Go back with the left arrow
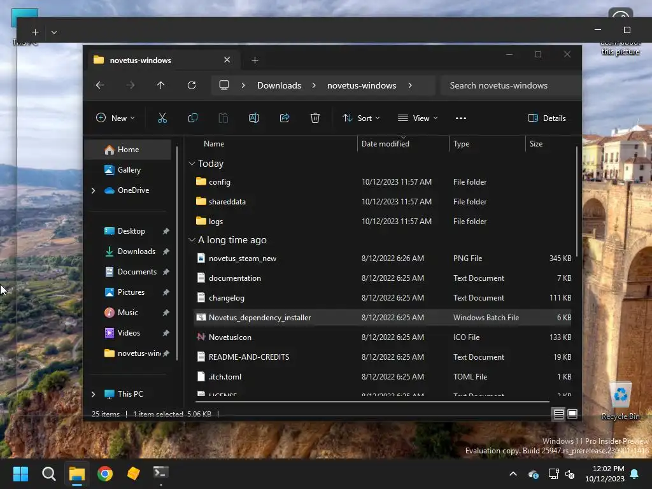Image resolution: width=652 pixels, height=489 pixels. 100,85
